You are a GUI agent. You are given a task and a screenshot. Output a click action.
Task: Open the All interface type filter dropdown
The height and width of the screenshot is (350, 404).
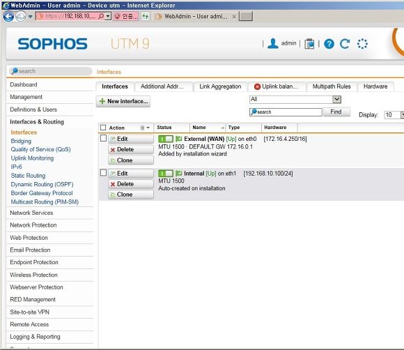pos(295,99)
